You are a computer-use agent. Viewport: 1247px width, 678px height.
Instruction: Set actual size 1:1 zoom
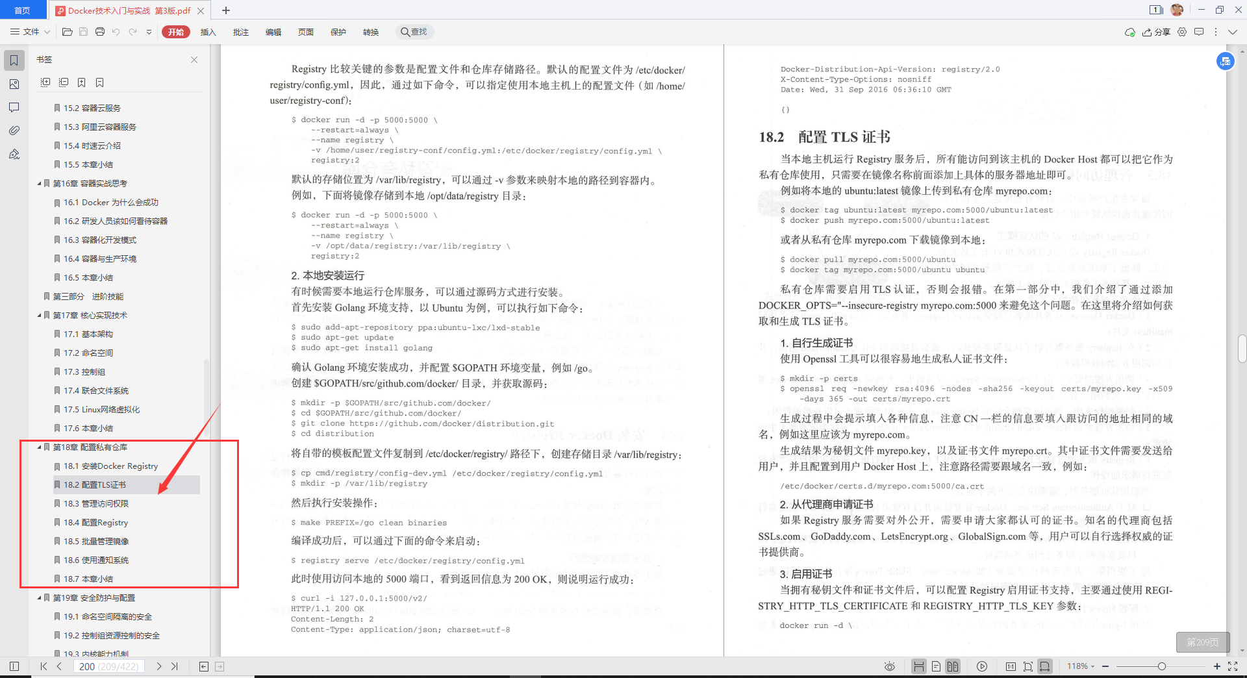click(x=1011, y=666)
